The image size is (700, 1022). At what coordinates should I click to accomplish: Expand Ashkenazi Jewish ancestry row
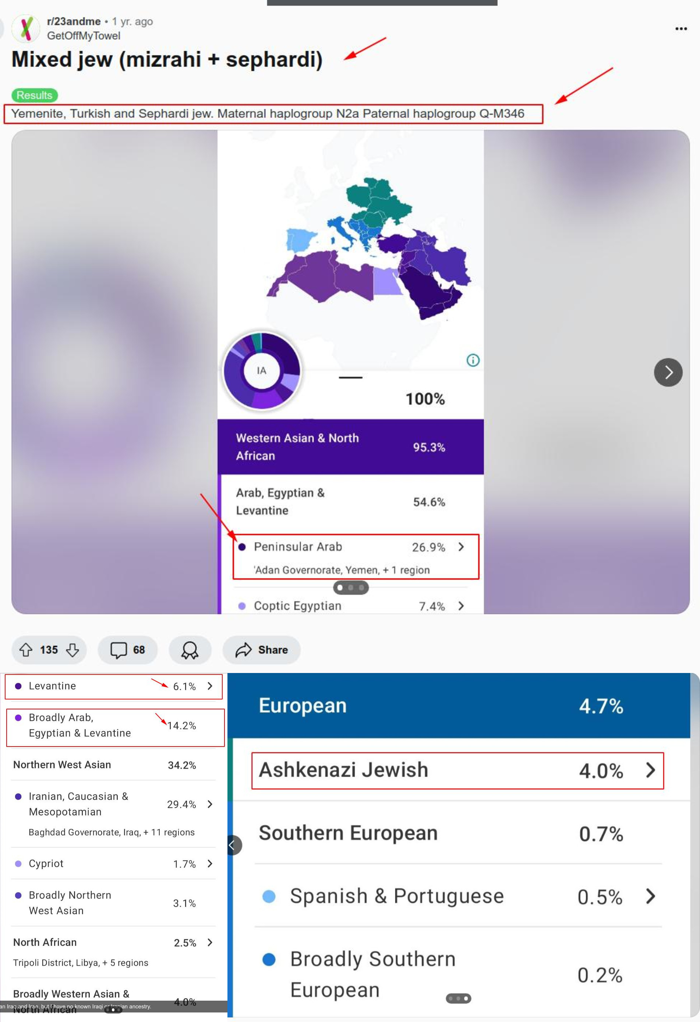coord(650,770)
